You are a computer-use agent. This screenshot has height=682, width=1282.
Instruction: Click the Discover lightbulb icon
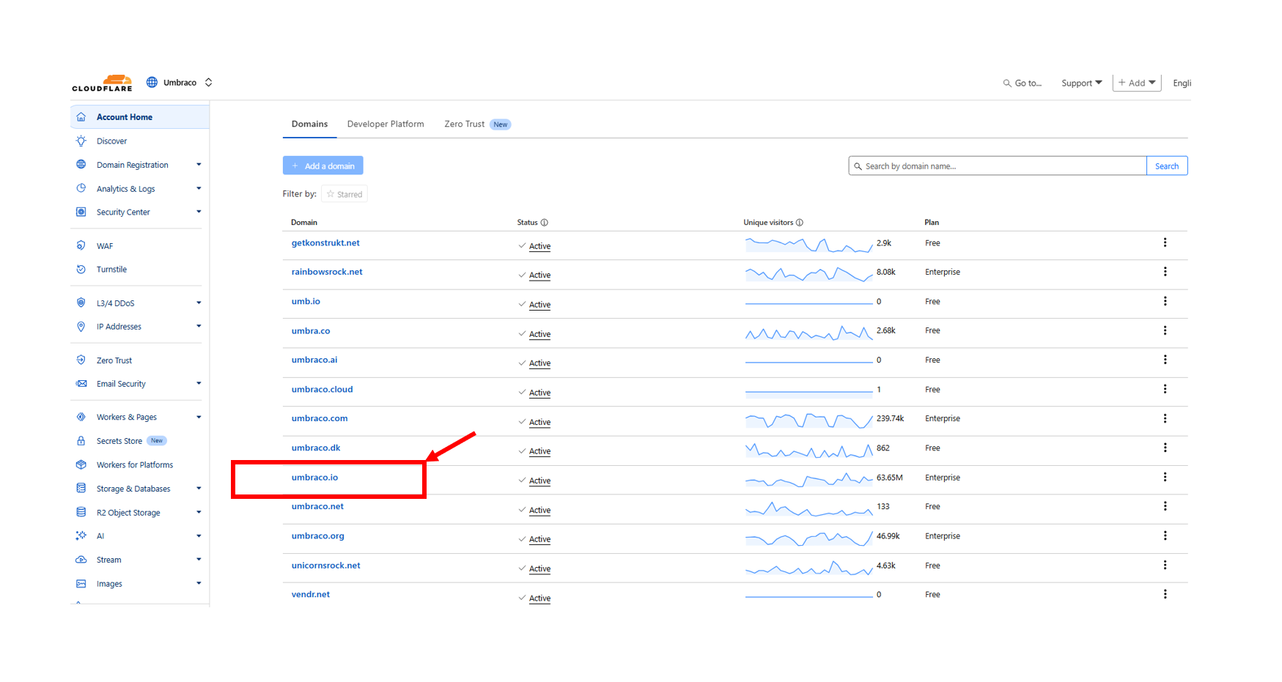pos(81,141)
